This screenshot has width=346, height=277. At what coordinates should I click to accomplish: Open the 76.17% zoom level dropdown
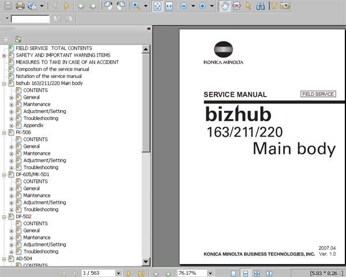tap(210, 274)
